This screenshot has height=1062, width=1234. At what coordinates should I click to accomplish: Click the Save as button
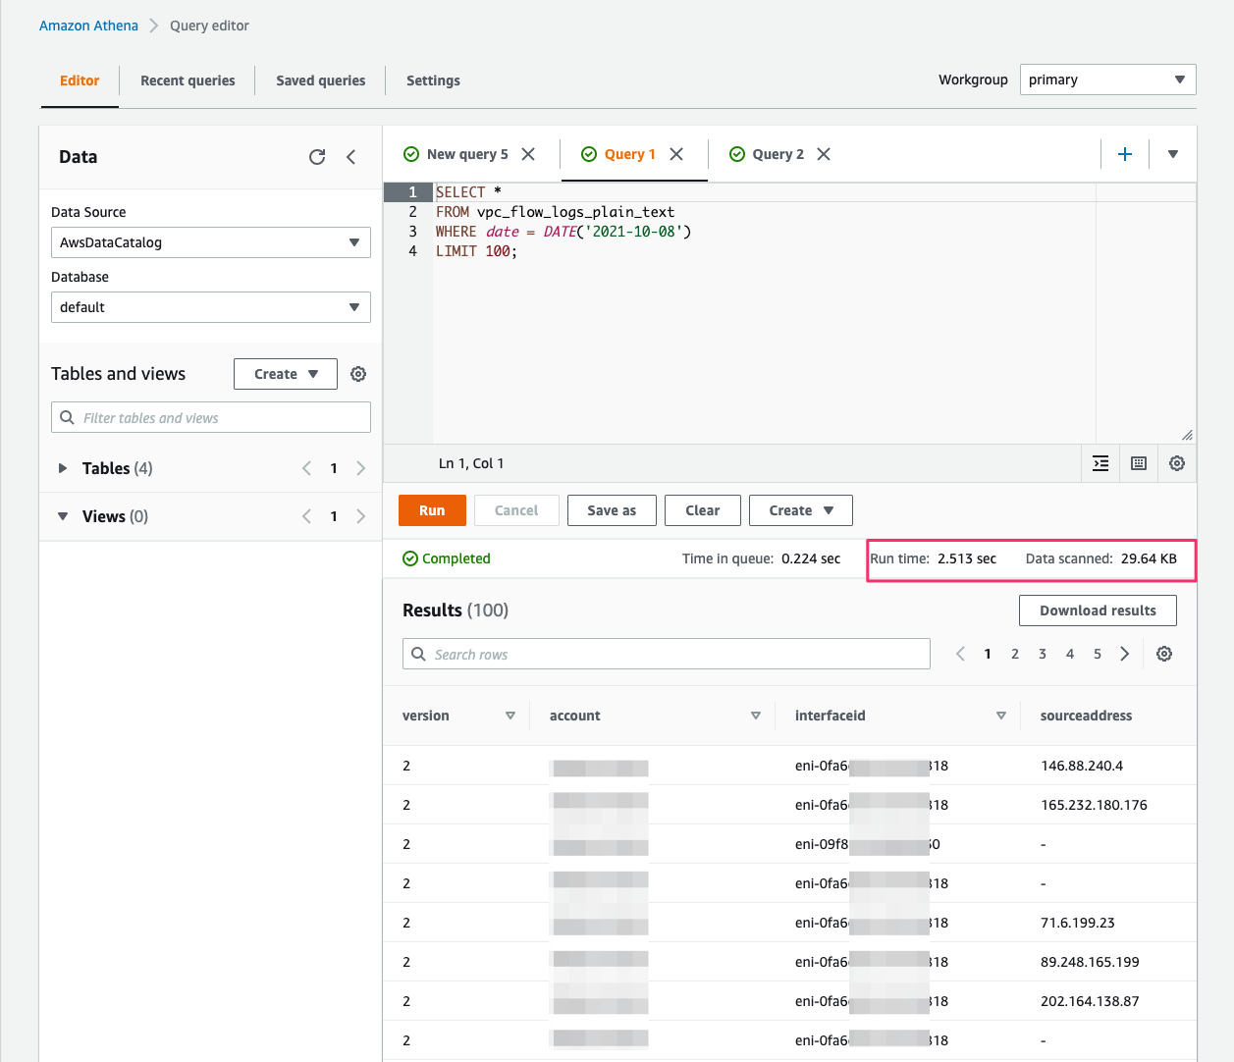tap(612, 510)
